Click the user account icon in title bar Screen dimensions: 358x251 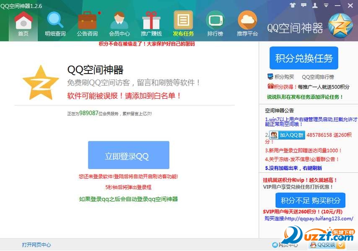315,5
